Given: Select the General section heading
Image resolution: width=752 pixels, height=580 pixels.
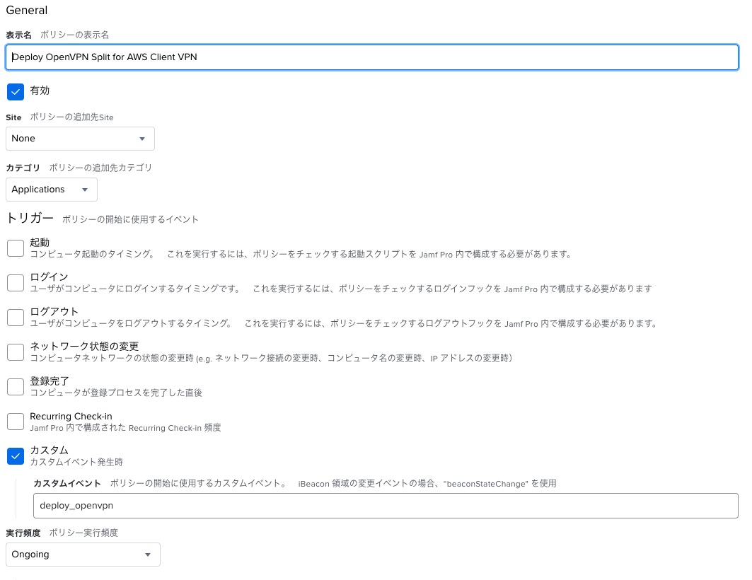Looking at the screenshot, I should [27, 10].
